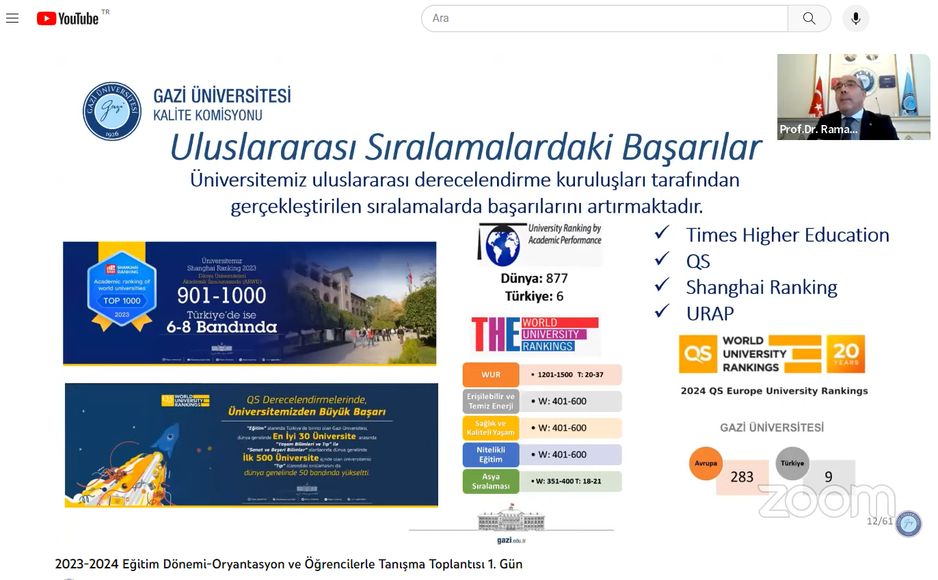Click the Erişilebilir ve Temiz Enerji box
Image resolution: width=938 pixels, height=580 pixels.
[491, 401]
